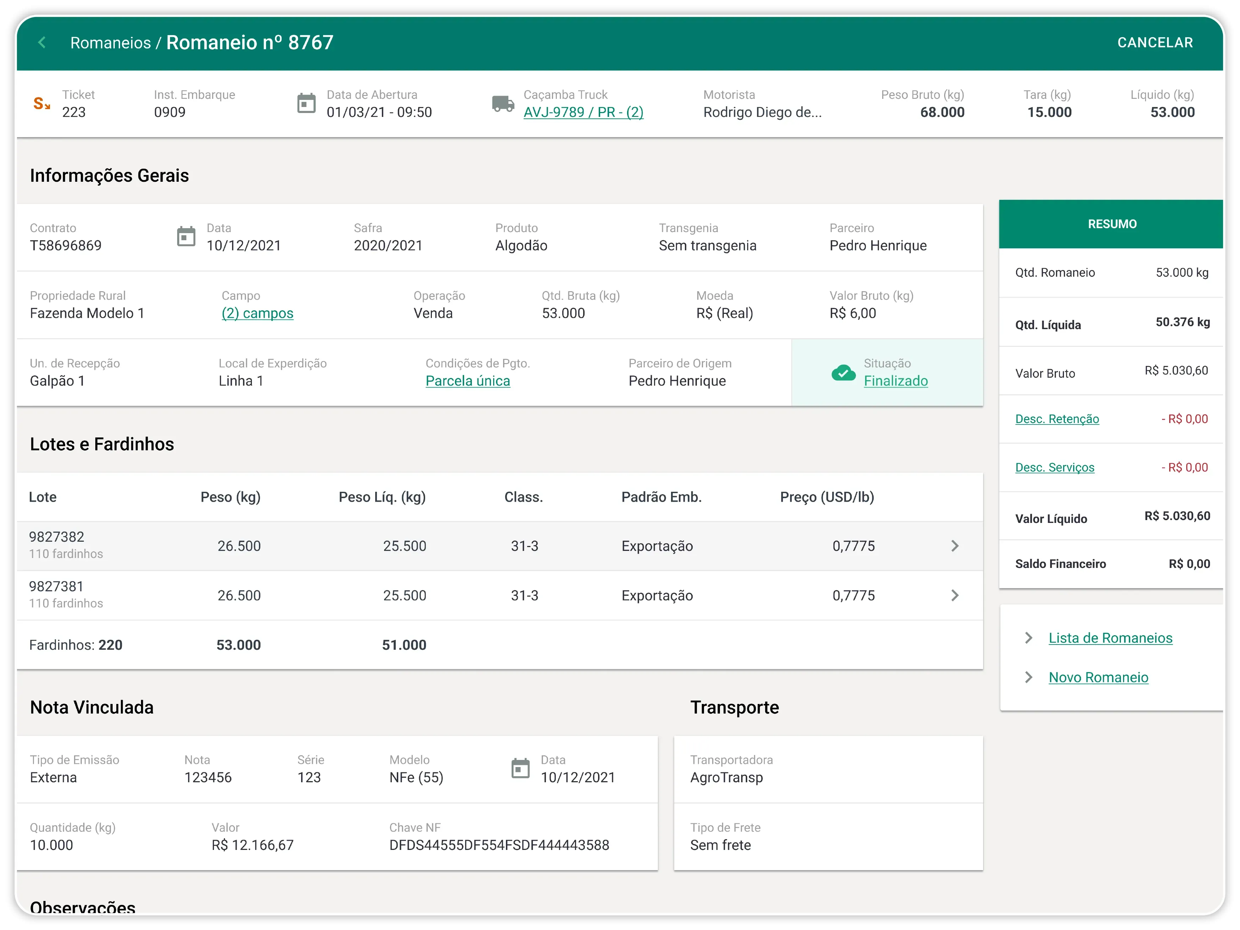
Task: Open Desc. Retenção link
Action: coord(1057,419)
